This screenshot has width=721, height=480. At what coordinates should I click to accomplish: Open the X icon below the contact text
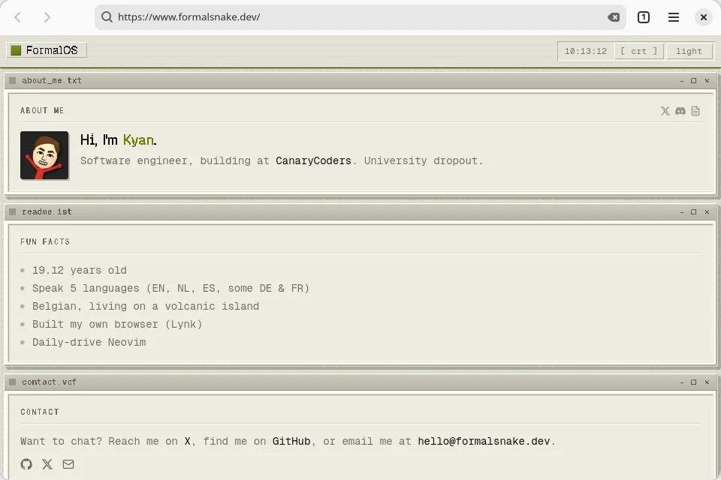[47, 464]
